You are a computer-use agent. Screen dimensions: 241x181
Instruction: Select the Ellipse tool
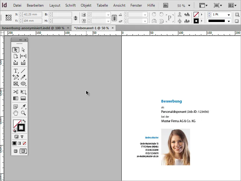pos(23,84)
